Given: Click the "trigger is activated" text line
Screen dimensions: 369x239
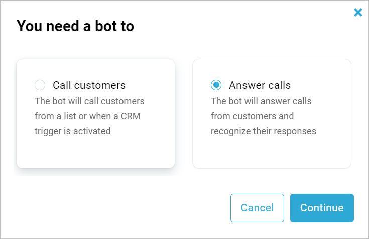Looking at the screenshot, I should 72,131.
